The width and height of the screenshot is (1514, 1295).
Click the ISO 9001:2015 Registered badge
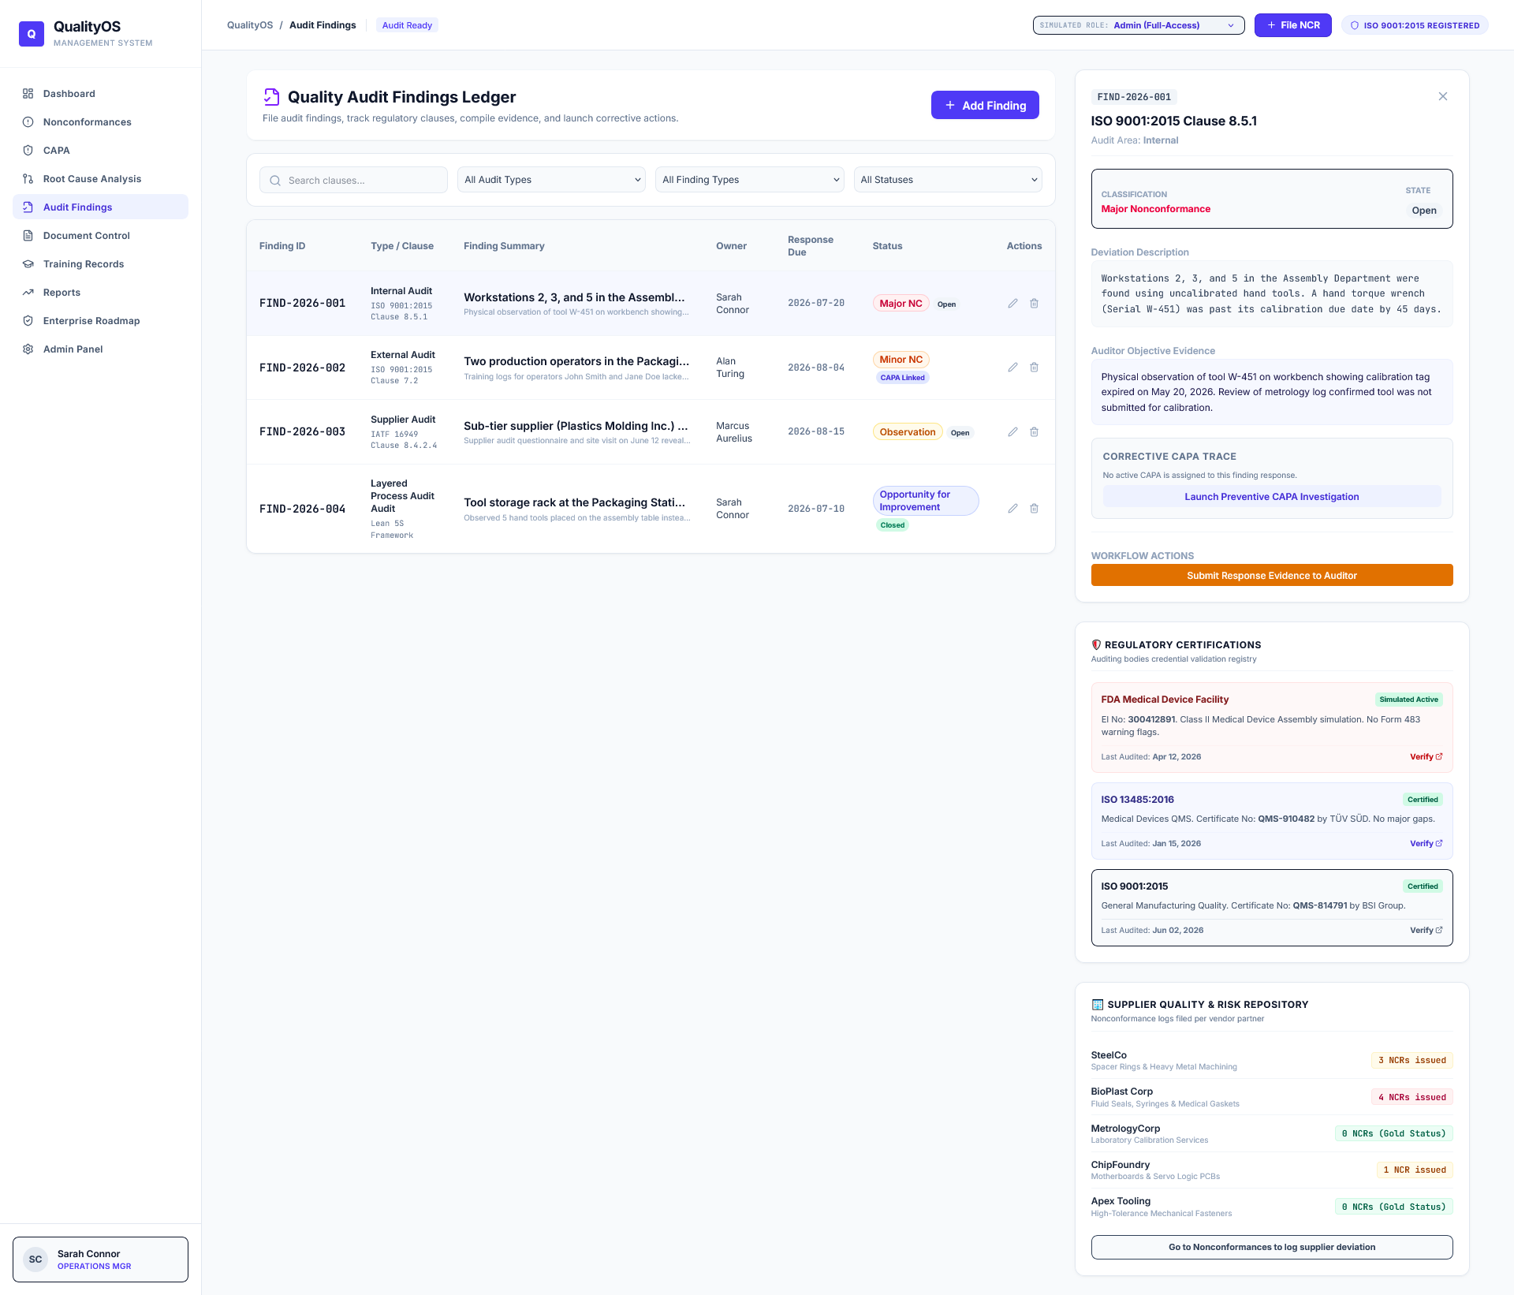coord(1415,25)
